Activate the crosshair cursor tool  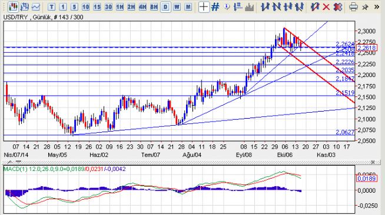pos(204,7)
